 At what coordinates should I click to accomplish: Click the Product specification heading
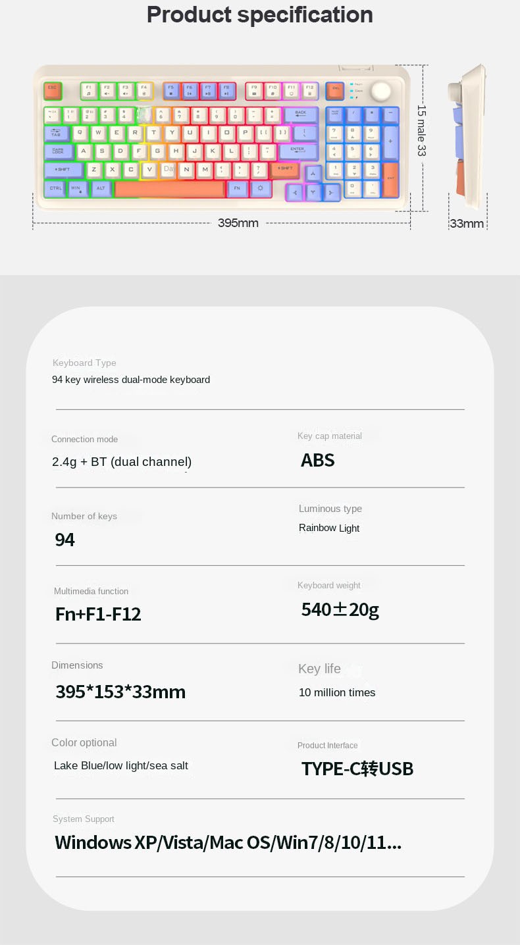[x=260, y=14]
